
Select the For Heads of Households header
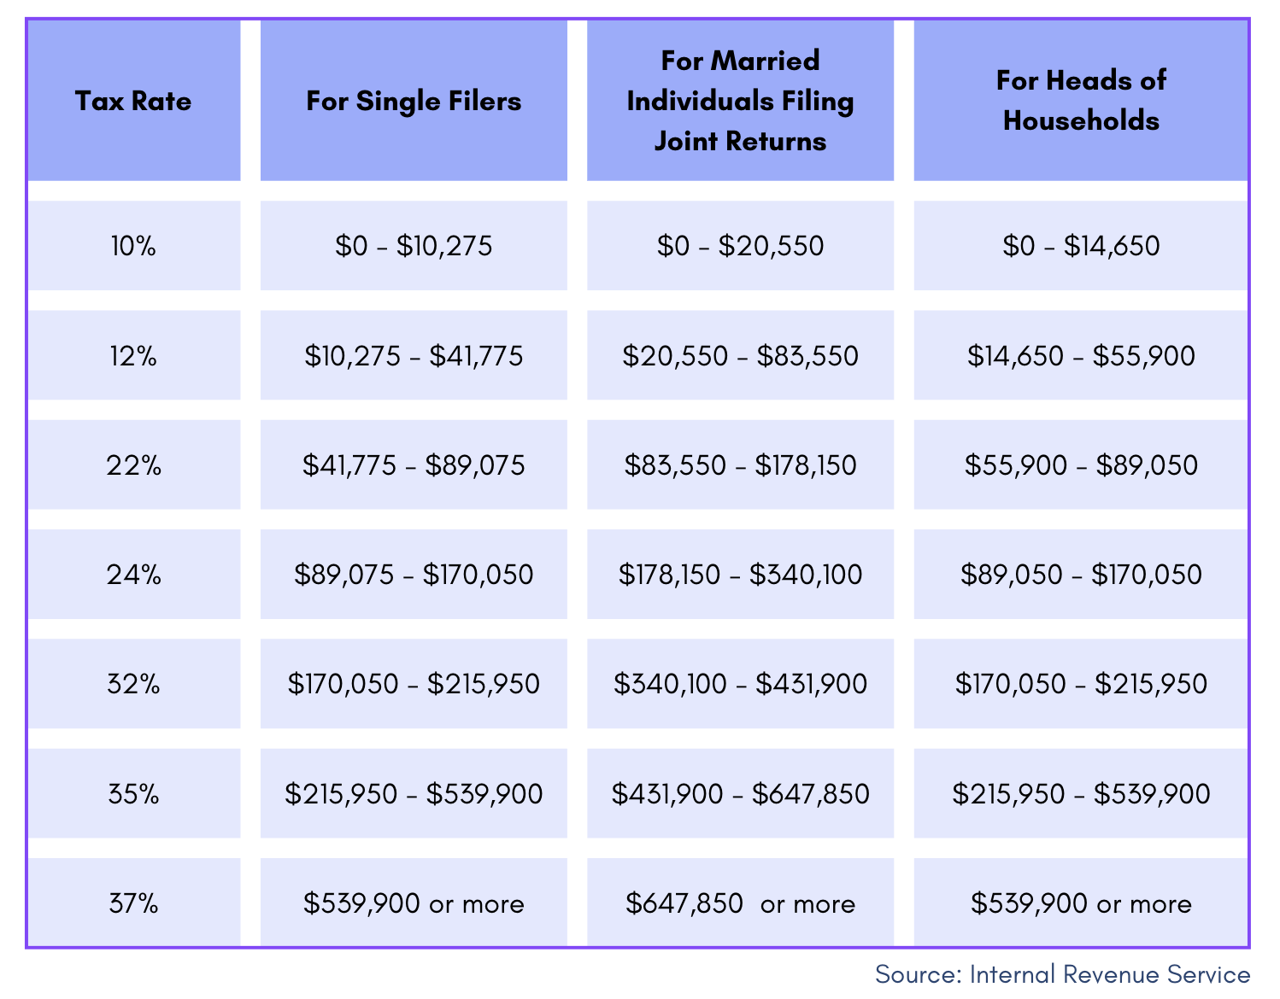1081,101
